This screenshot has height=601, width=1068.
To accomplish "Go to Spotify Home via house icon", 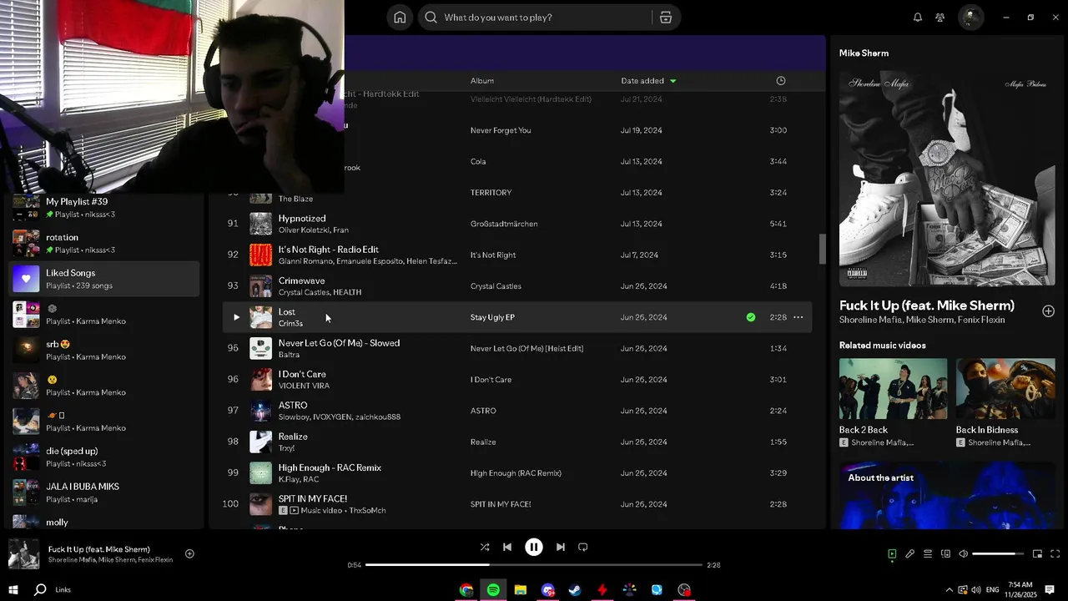I will pyautogui.click(x=400, y=18).
